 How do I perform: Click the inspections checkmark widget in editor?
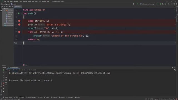175,9
